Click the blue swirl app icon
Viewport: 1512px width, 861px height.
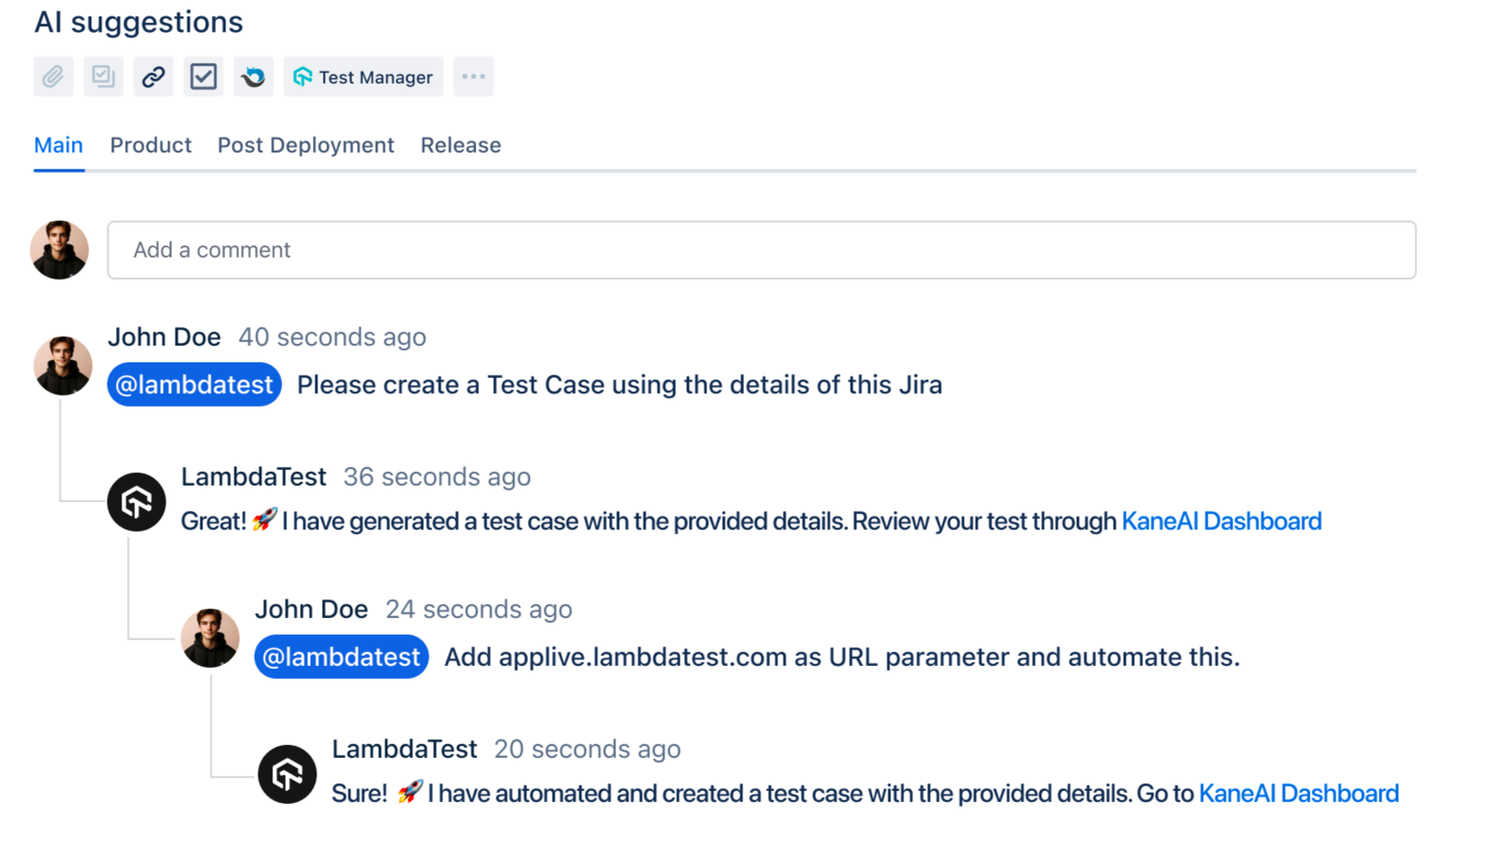[x=253, y=76]
